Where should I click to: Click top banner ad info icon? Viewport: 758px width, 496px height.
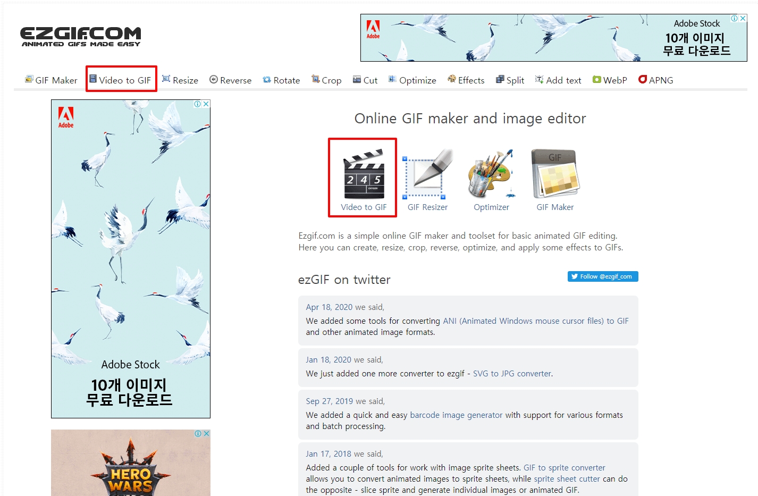[735, 18]
